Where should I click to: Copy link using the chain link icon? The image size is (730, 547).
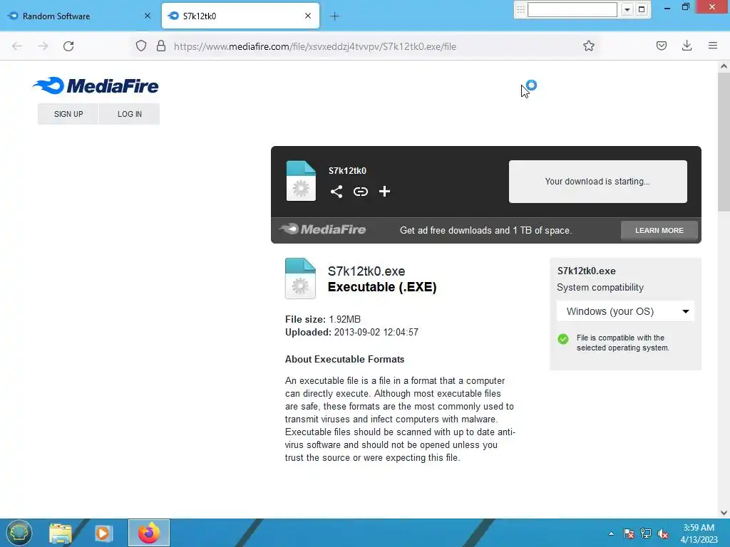click(360, 192)
